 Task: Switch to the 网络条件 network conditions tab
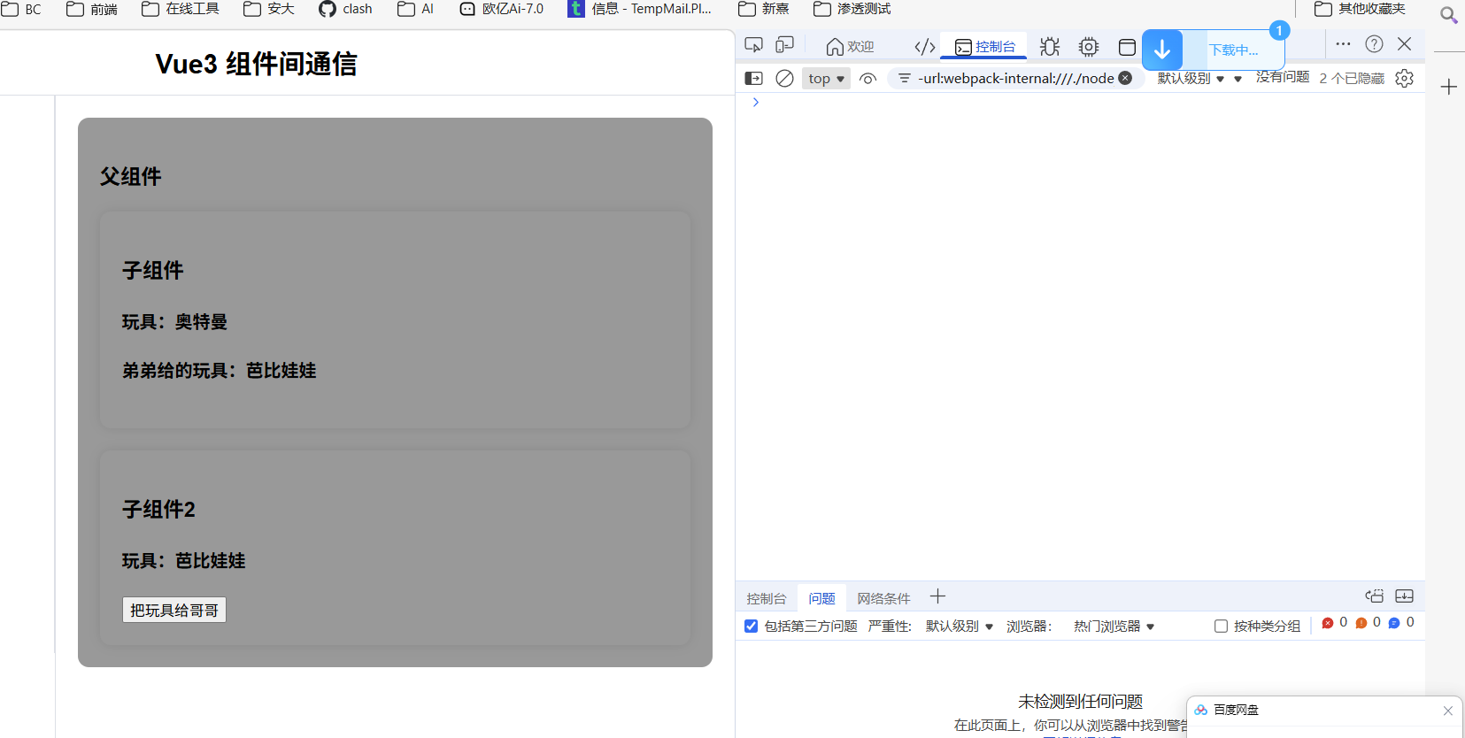coord(883,599)
